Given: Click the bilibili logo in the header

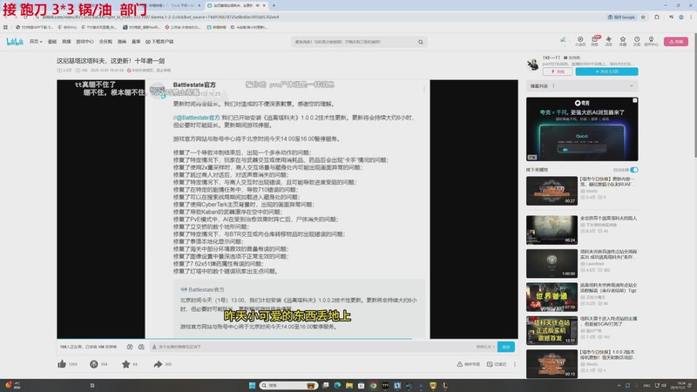Looking at the screenshot, I should coord(15,42).
